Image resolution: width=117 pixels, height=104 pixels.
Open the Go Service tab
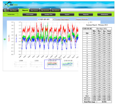(45, 10)
